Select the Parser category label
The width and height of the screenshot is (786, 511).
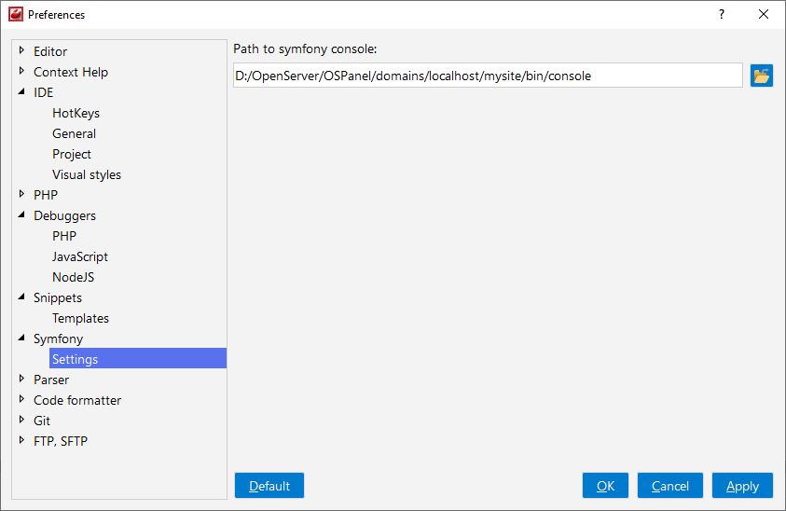coord(51,380)
